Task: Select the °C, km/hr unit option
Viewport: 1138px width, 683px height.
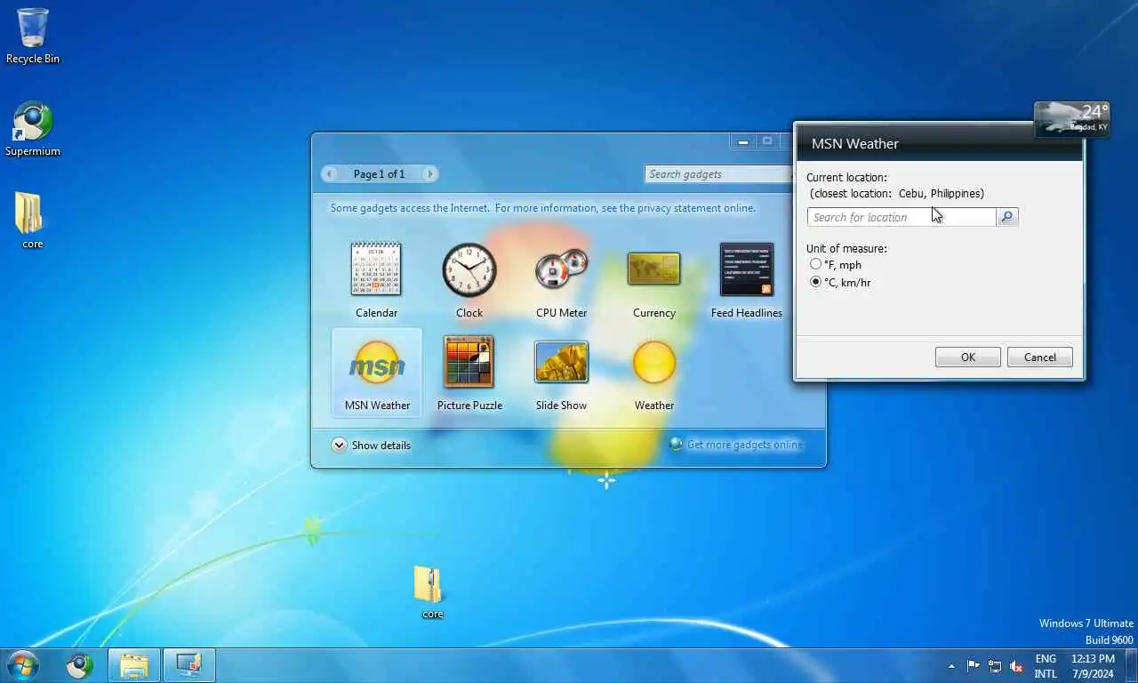Action: pos(840,283)
